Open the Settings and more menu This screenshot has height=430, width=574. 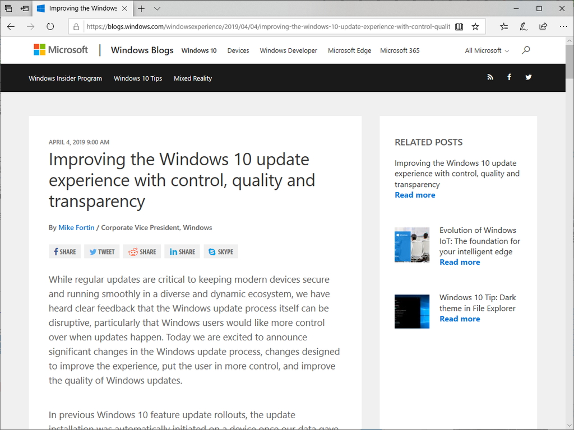[x=563, y=26]
